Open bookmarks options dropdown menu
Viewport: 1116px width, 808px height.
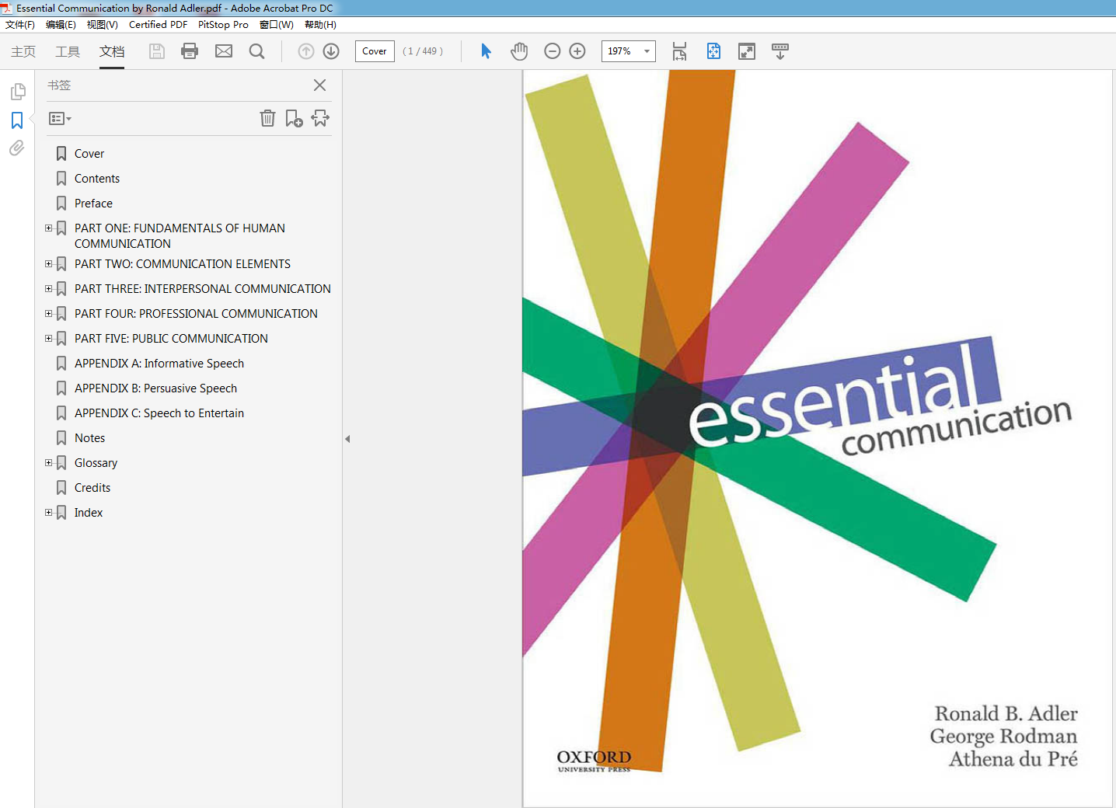[x=60, y=119]
